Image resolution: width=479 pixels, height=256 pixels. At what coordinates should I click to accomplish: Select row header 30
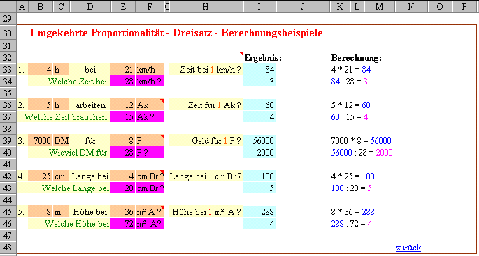pos(8,33)
